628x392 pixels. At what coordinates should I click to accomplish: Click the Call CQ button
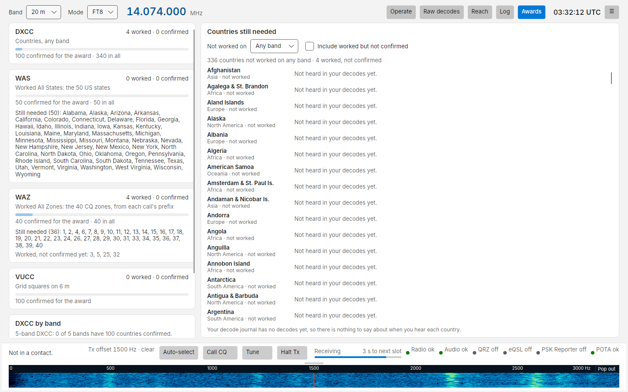(x=220, y=352)
